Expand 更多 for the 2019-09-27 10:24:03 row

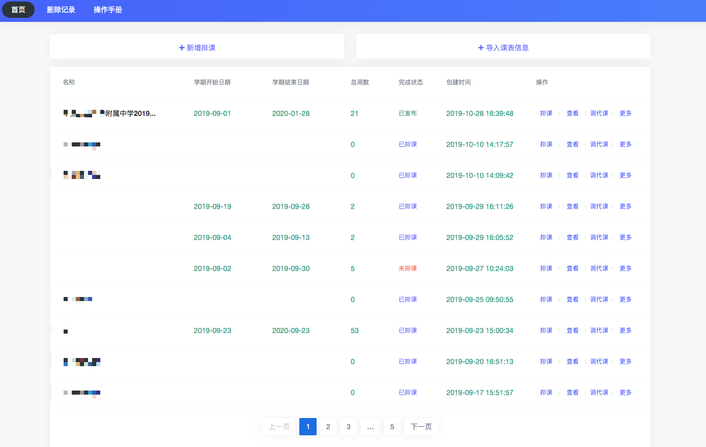click(x=625, y=269)
